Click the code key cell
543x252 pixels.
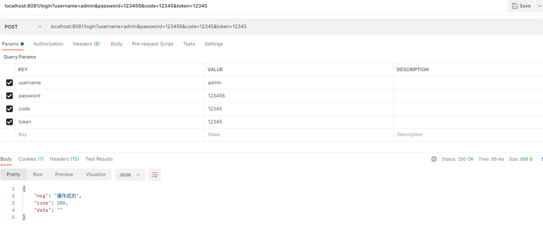click(x=110, y=109)
